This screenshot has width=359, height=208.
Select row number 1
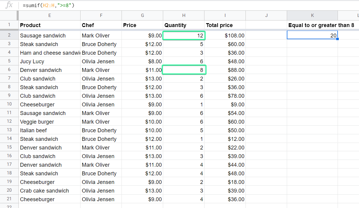(x=9, y=25)
